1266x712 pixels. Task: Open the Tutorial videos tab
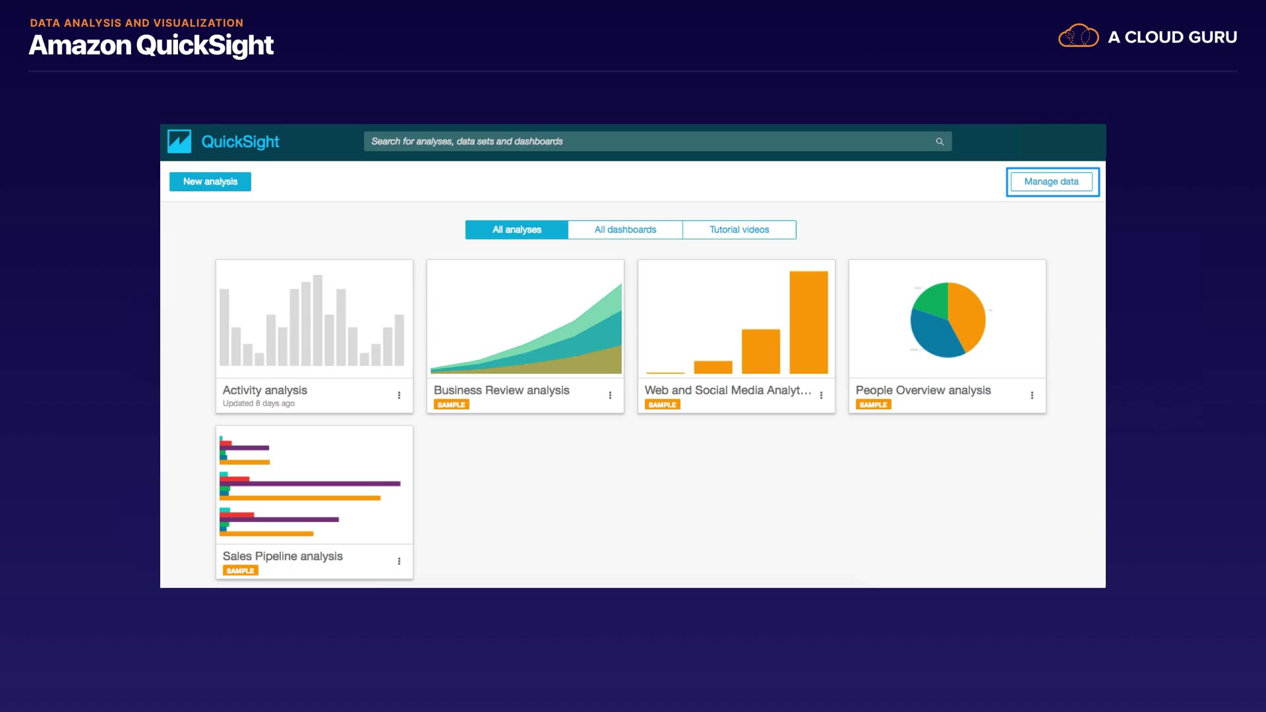pos(739,229)
